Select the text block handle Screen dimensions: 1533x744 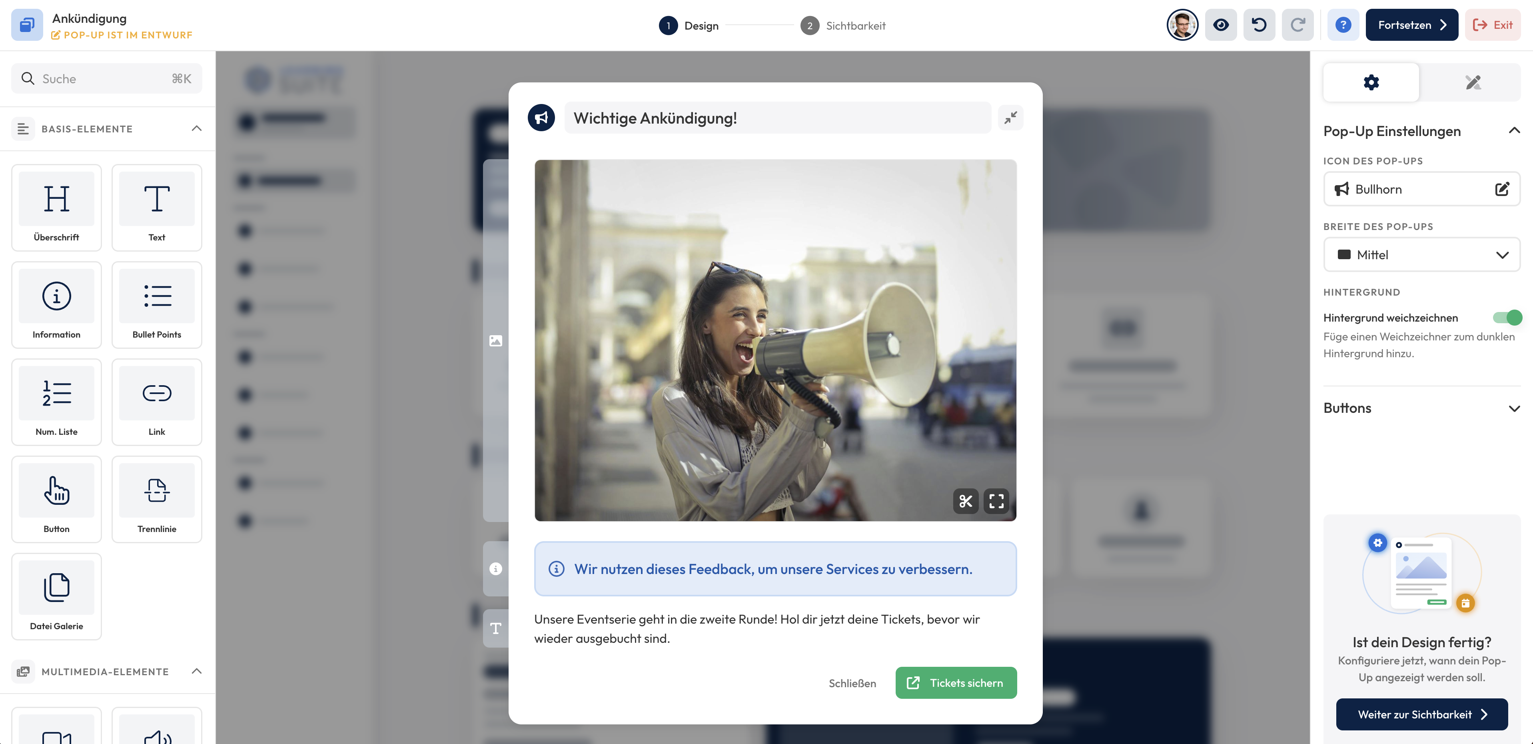[496, 628]
